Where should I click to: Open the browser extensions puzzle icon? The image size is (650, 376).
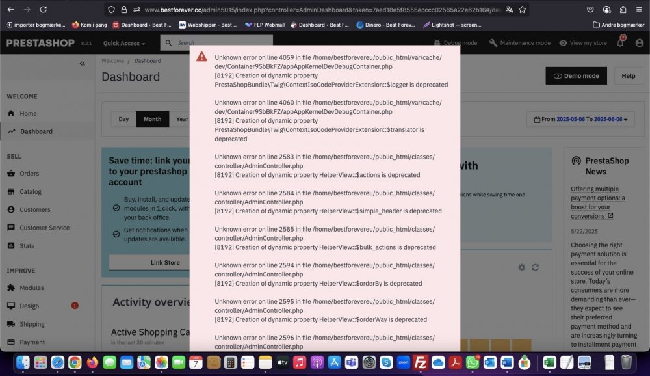click(623, 9)
